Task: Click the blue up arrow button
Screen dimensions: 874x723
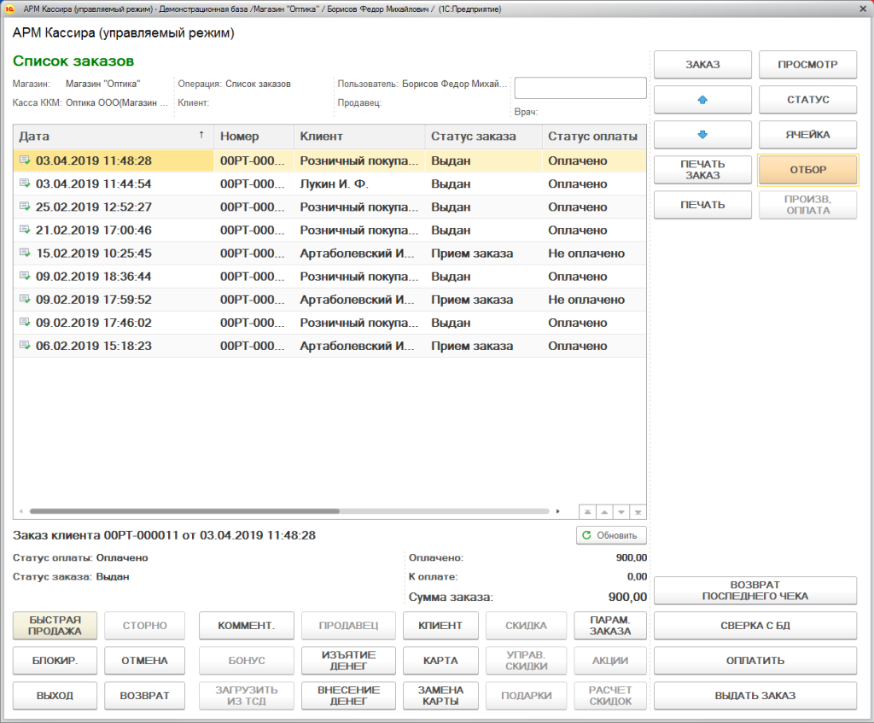Action: click(x=702, y=100)
